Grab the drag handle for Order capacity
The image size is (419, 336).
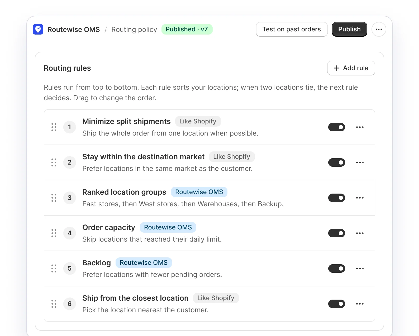tap(54, 233)
